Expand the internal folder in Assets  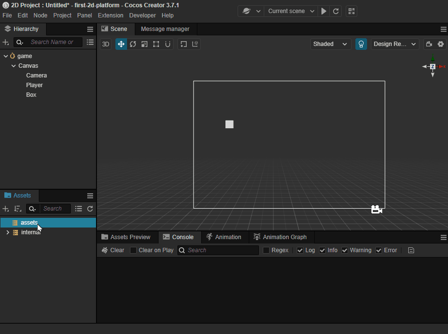(8, 232)
